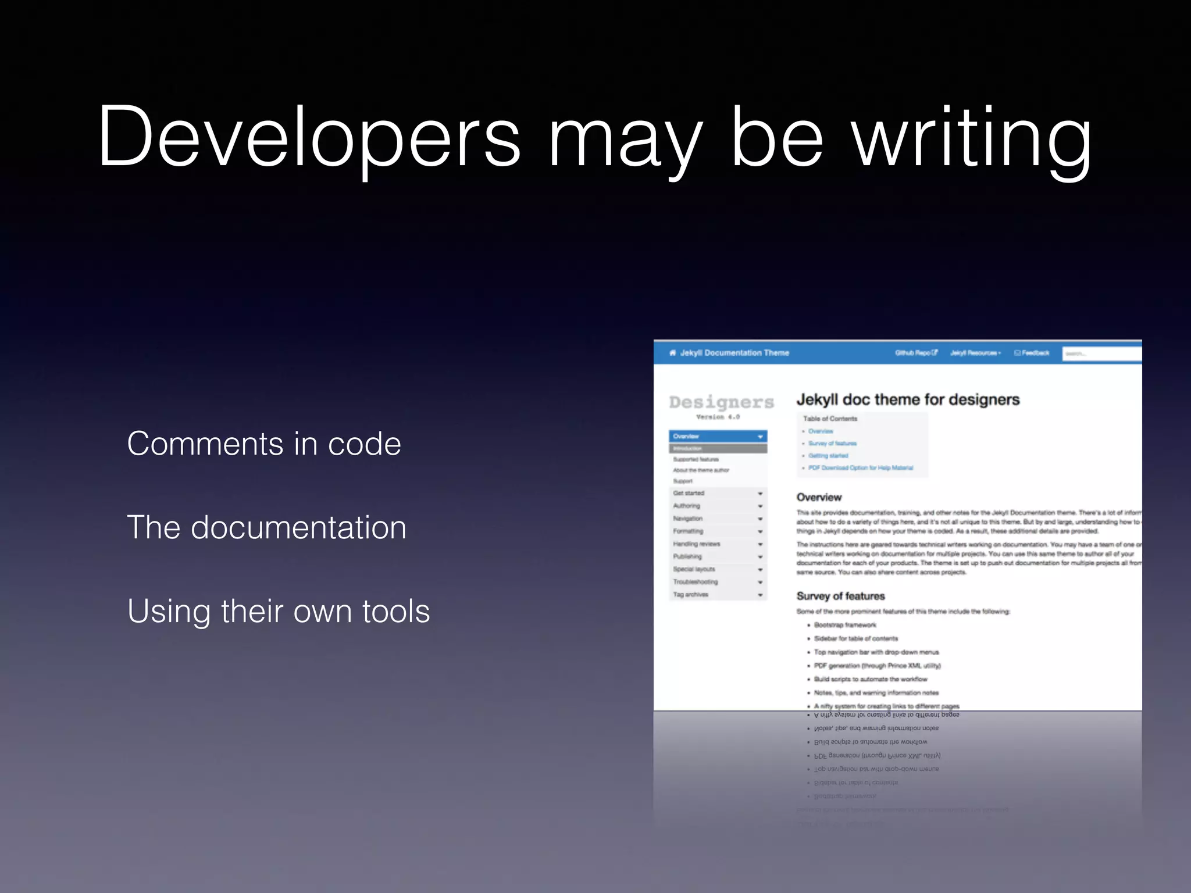This screenshot has width=1191, height=893.
Task: Open About the theme author page
Action: [x=701, y=470]
